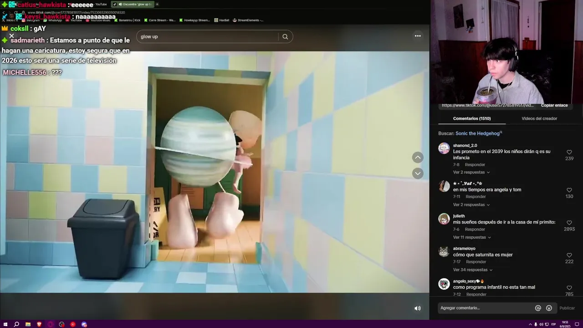Open the red YouTube Music taskbar icon
Viewport: 583px width, 328px height.
click(x=73, y=324)
